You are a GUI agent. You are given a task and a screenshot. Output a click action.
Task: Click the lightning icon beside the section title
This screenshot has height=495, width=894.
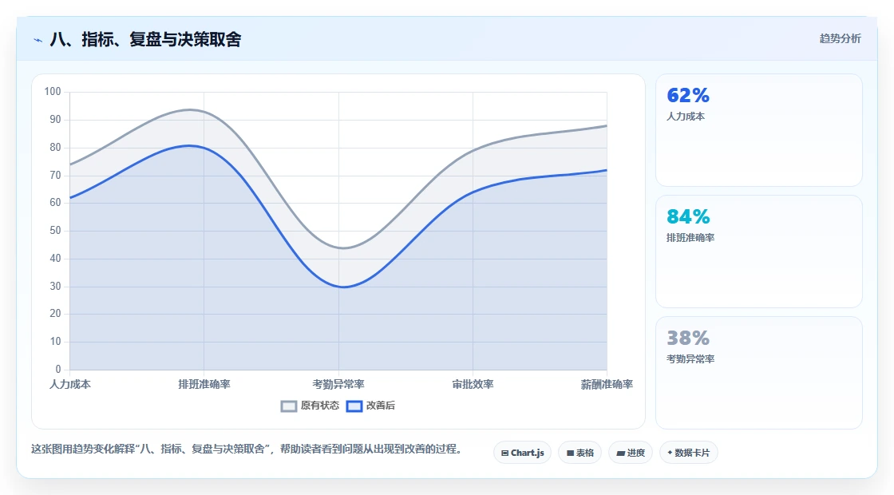point(38,40)
